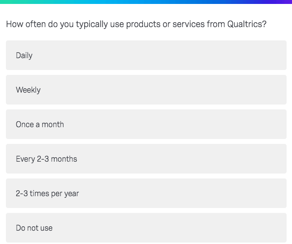The width and height of the screenshot is (292, 244).
Task: Pick the Once a month option
Action: click(x=146, y=124)
